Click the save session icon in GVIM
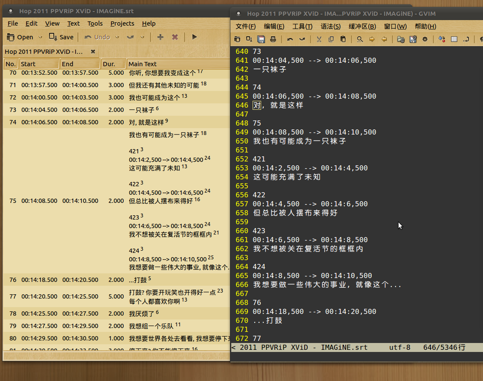This screenshot has height=381, width=483. (413, 39)
